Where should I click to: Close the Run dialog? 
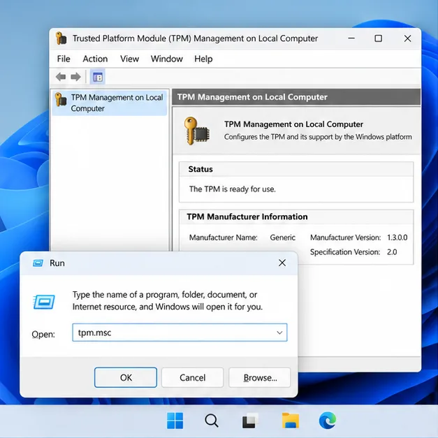(x=282, y=263)
